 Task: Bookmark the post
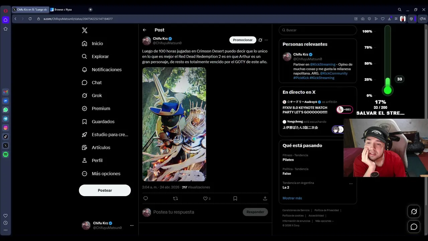(235, 198)
